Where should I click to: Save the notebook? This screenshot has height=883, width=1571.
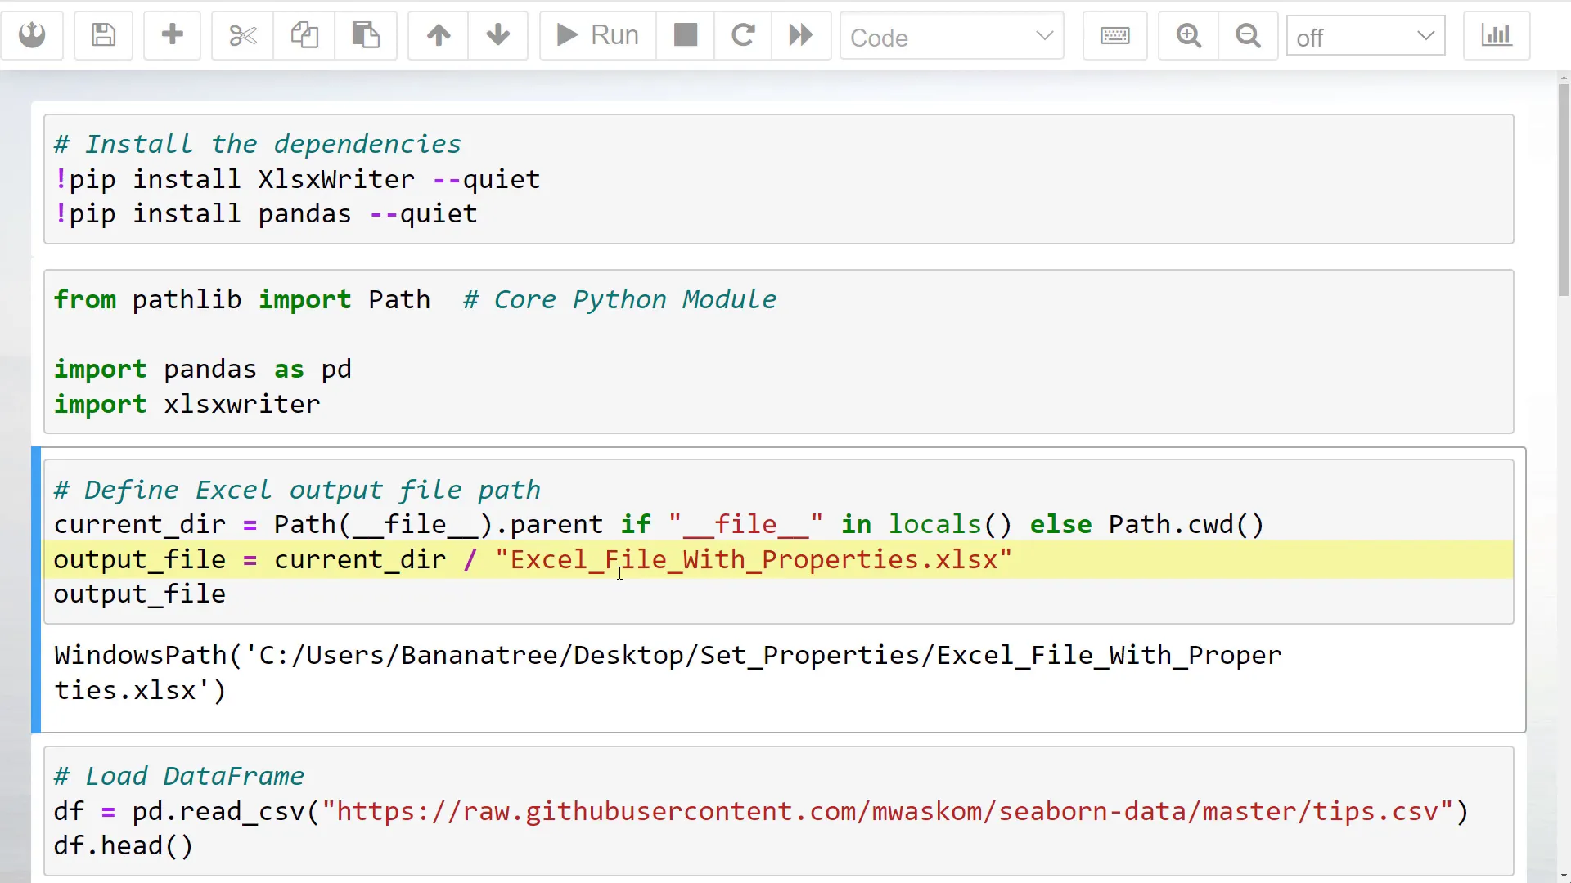(x=103, y=35)
